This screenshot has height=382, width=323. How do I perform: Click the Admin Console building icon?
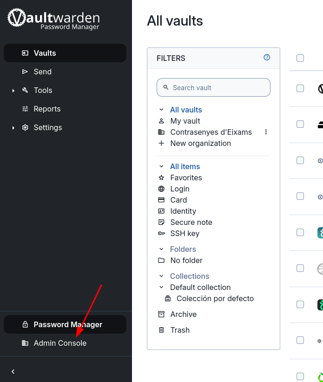click(x=25, y=343)
